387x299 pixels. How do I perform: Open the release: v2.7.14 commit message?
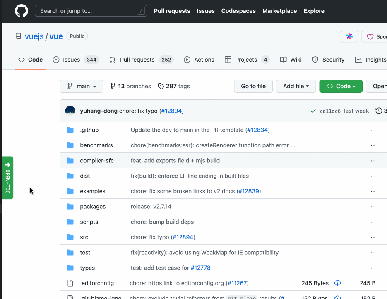(151, 206)
